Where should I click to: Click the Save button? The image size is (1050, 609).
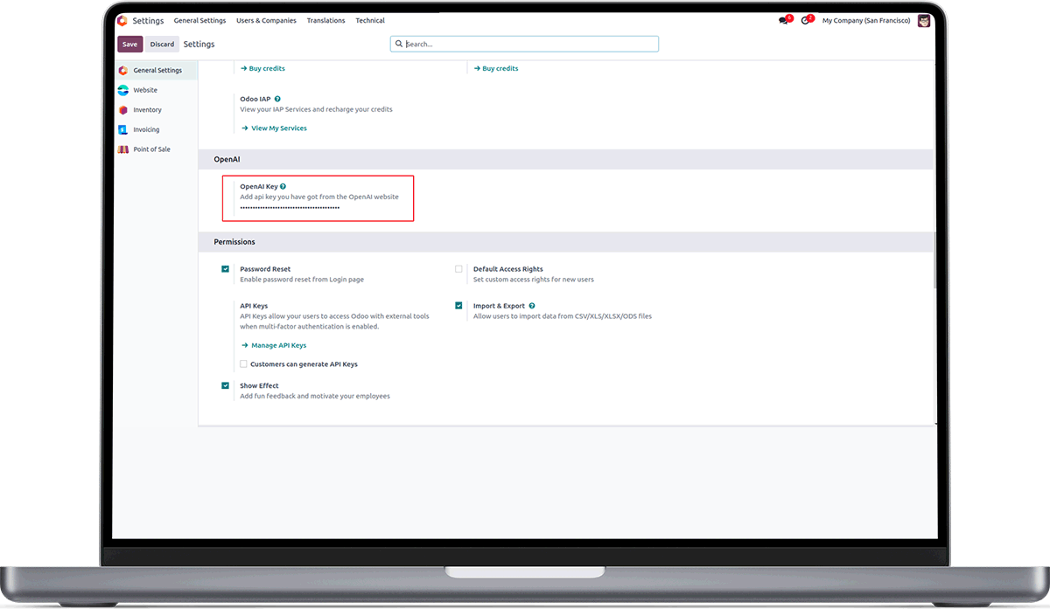coord(129,44)
